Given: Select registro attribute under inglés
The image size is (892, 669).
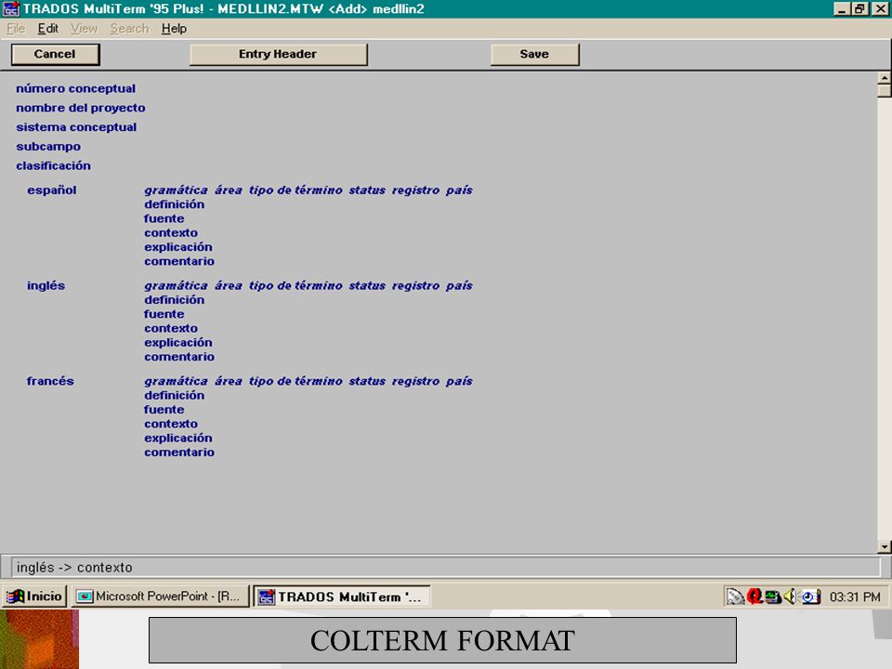Looking at the screenshot, I should (416, 286).
